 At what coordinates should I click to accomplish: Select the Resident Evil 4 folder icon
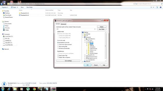[x=20, y=13]
